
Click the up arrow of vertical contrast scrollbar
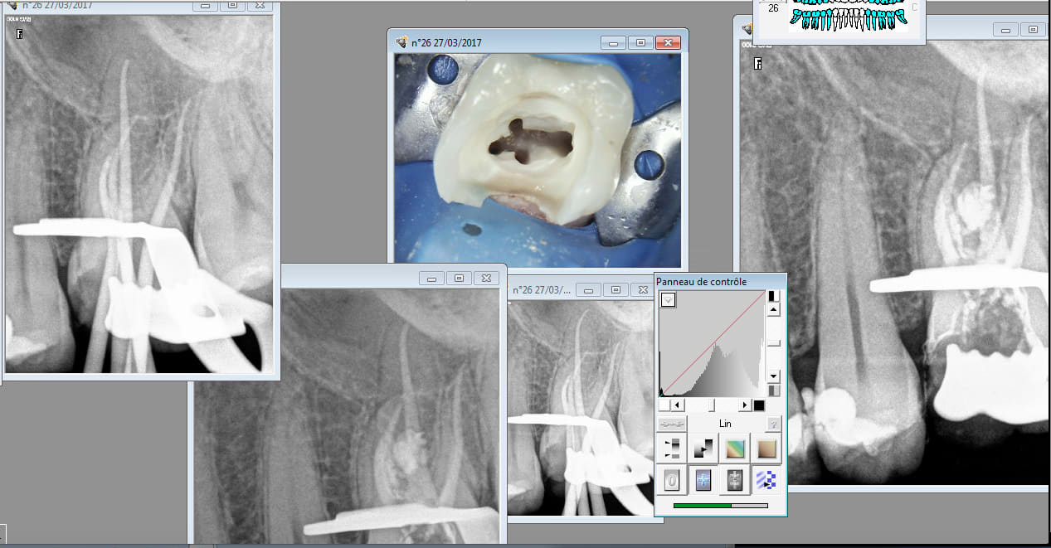tap(773, 309)
